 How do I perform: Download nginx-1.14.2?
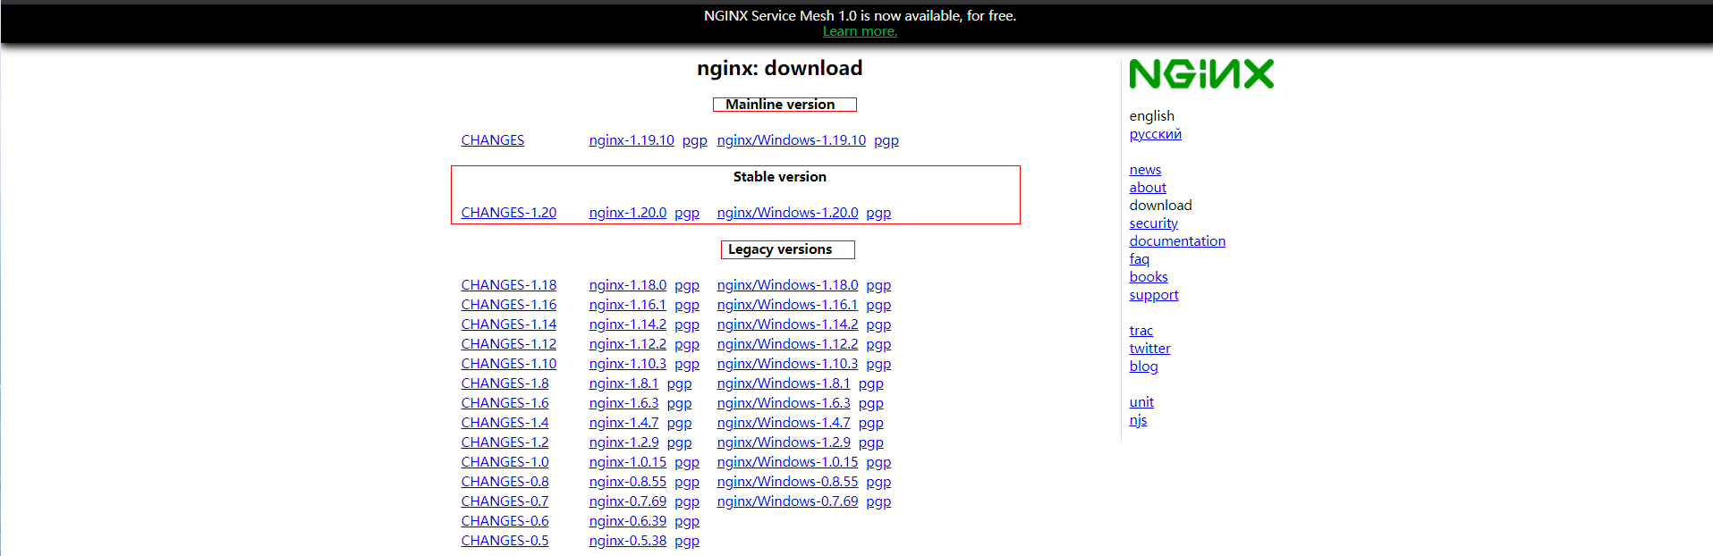point(628,324)
